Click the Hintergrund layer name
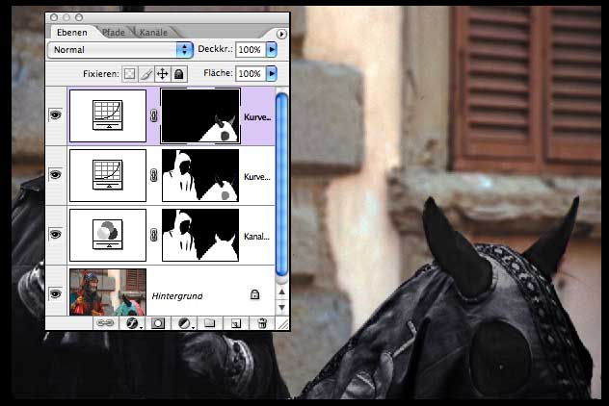 tap(177, 296)
